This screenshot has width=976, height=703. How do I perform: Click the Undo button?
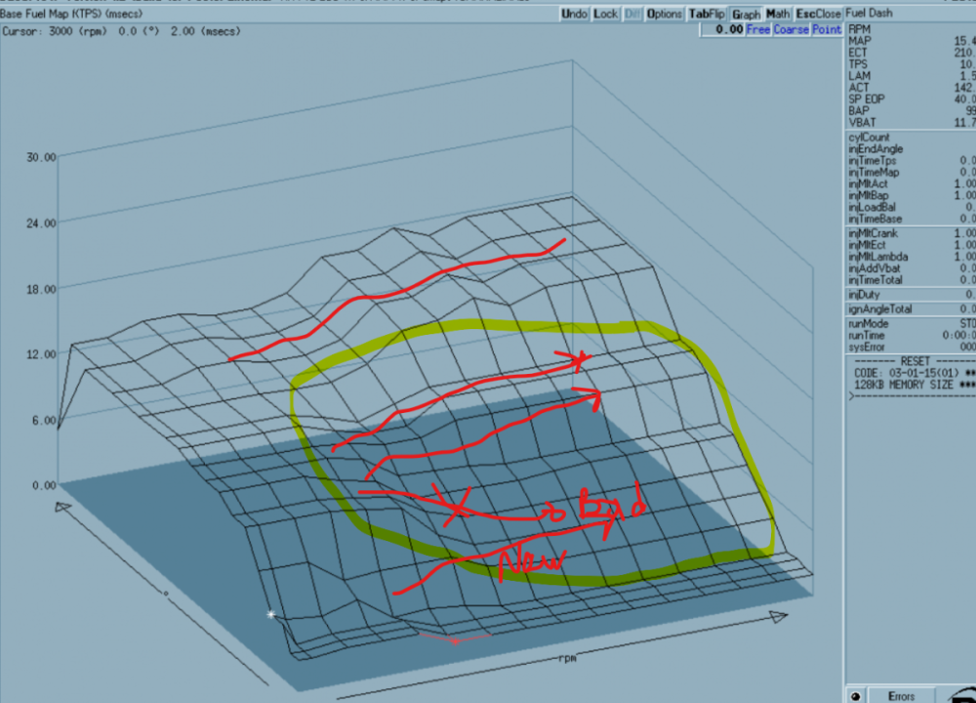576,14
